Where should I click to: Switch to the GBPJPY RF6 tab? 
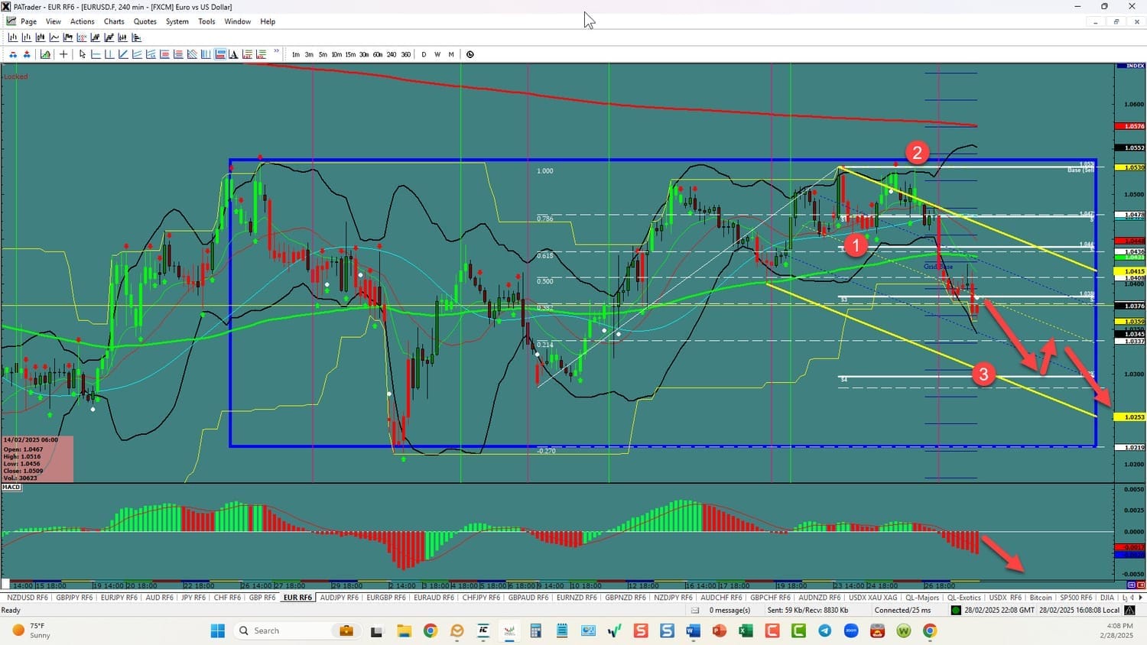point(74,598)
